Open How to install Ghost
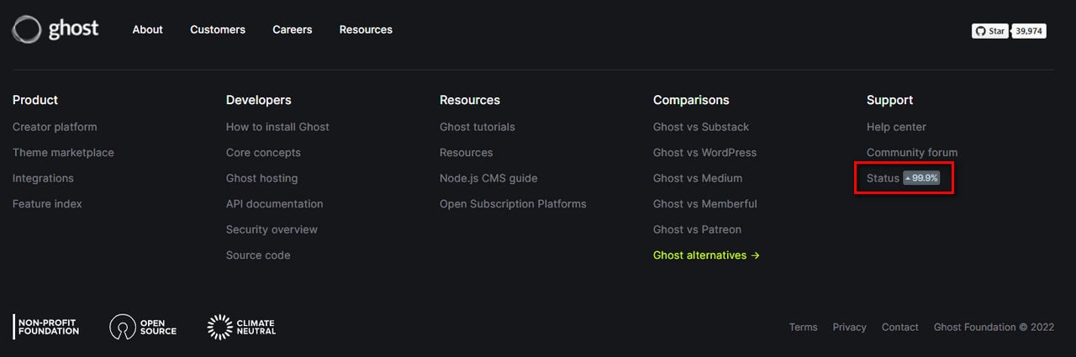 click(x=277, y=127)
